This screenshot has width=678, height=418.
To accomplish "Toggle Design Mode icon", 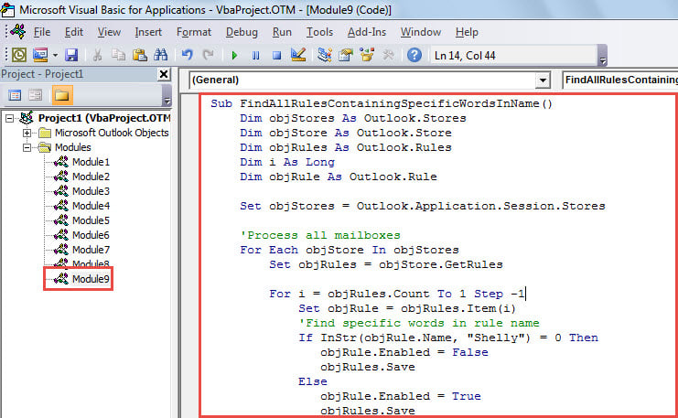I will point(298,55).
